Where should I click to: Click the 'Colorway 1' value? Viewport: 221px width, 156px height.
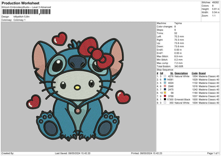point(20,20)
